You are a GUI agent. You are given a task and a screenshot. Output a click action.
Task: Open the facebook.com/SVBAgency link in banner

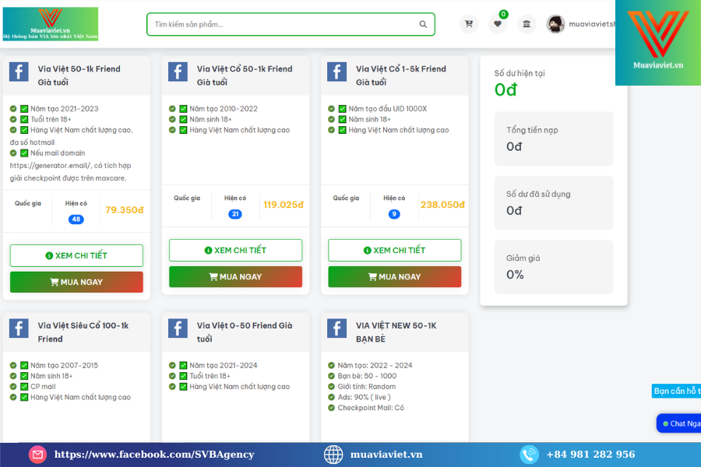154,455
